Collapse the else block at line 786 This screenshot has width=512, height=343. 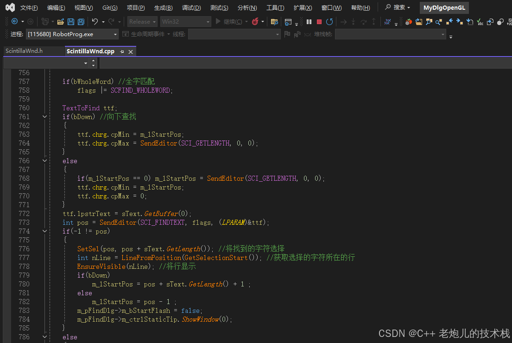pos(45,337)
